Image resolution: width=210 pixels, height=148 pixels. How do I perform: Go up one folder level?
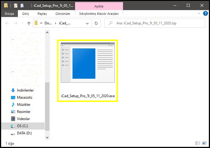click(29, 23)
